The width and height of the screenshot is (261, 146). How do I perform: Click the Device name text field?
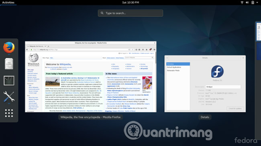pyautogui.click(x=223, y=87)
